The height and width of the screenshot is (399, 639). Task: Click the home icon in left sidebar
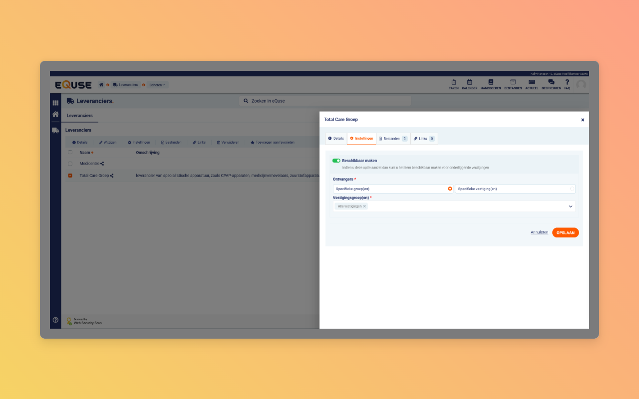click(55, 114)
